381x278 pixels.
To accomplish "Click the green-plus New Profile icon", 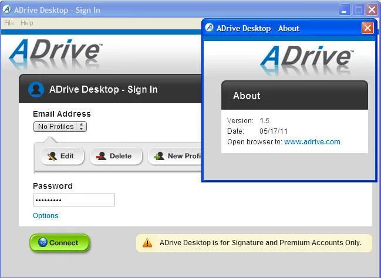I will [x=160, y=156].
